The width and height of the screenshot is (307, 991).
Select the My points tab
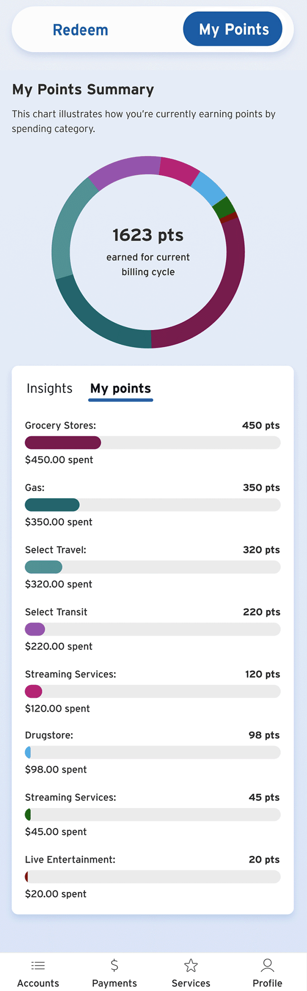[x=121, y=389]
